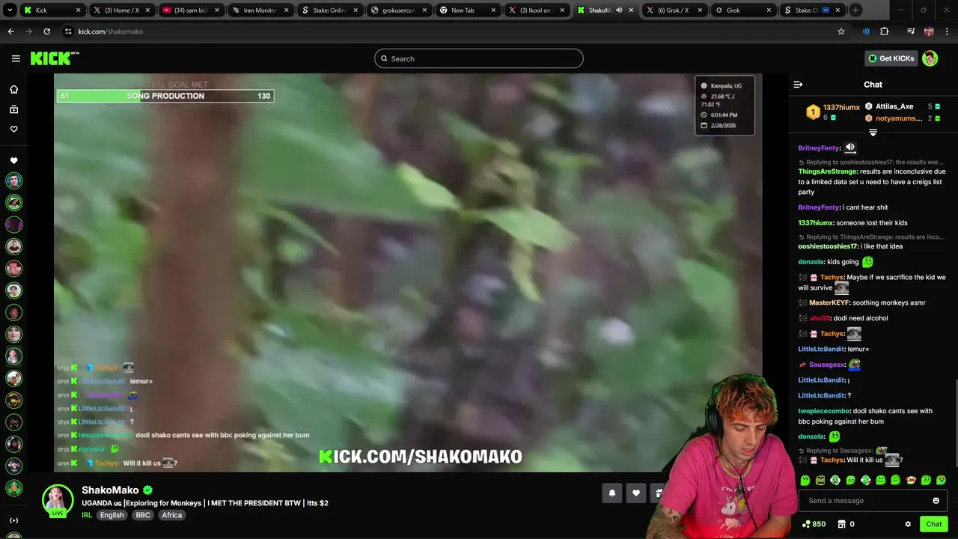The width and height of the screenshot is (958, 539).
Task: View site information icon in the address bar
Action: tap(68, 31)
